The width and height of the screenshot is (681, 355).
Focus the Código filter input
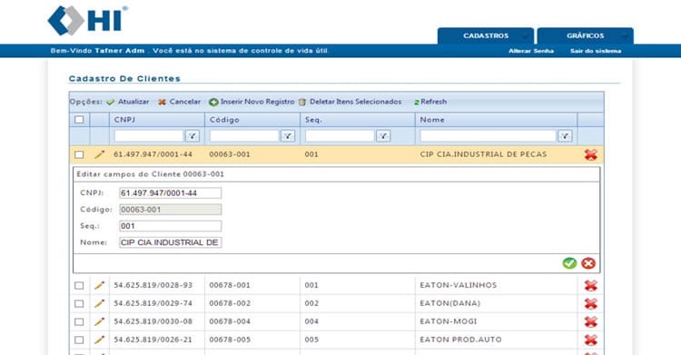tap(244, 136)
